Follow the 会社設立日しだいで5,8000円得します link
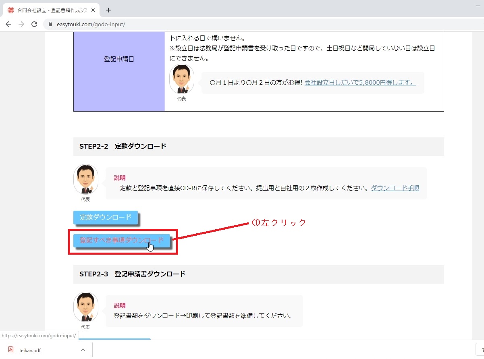This screenshot has height=359, width=484. pyautogui.click(x=360, y=82)
